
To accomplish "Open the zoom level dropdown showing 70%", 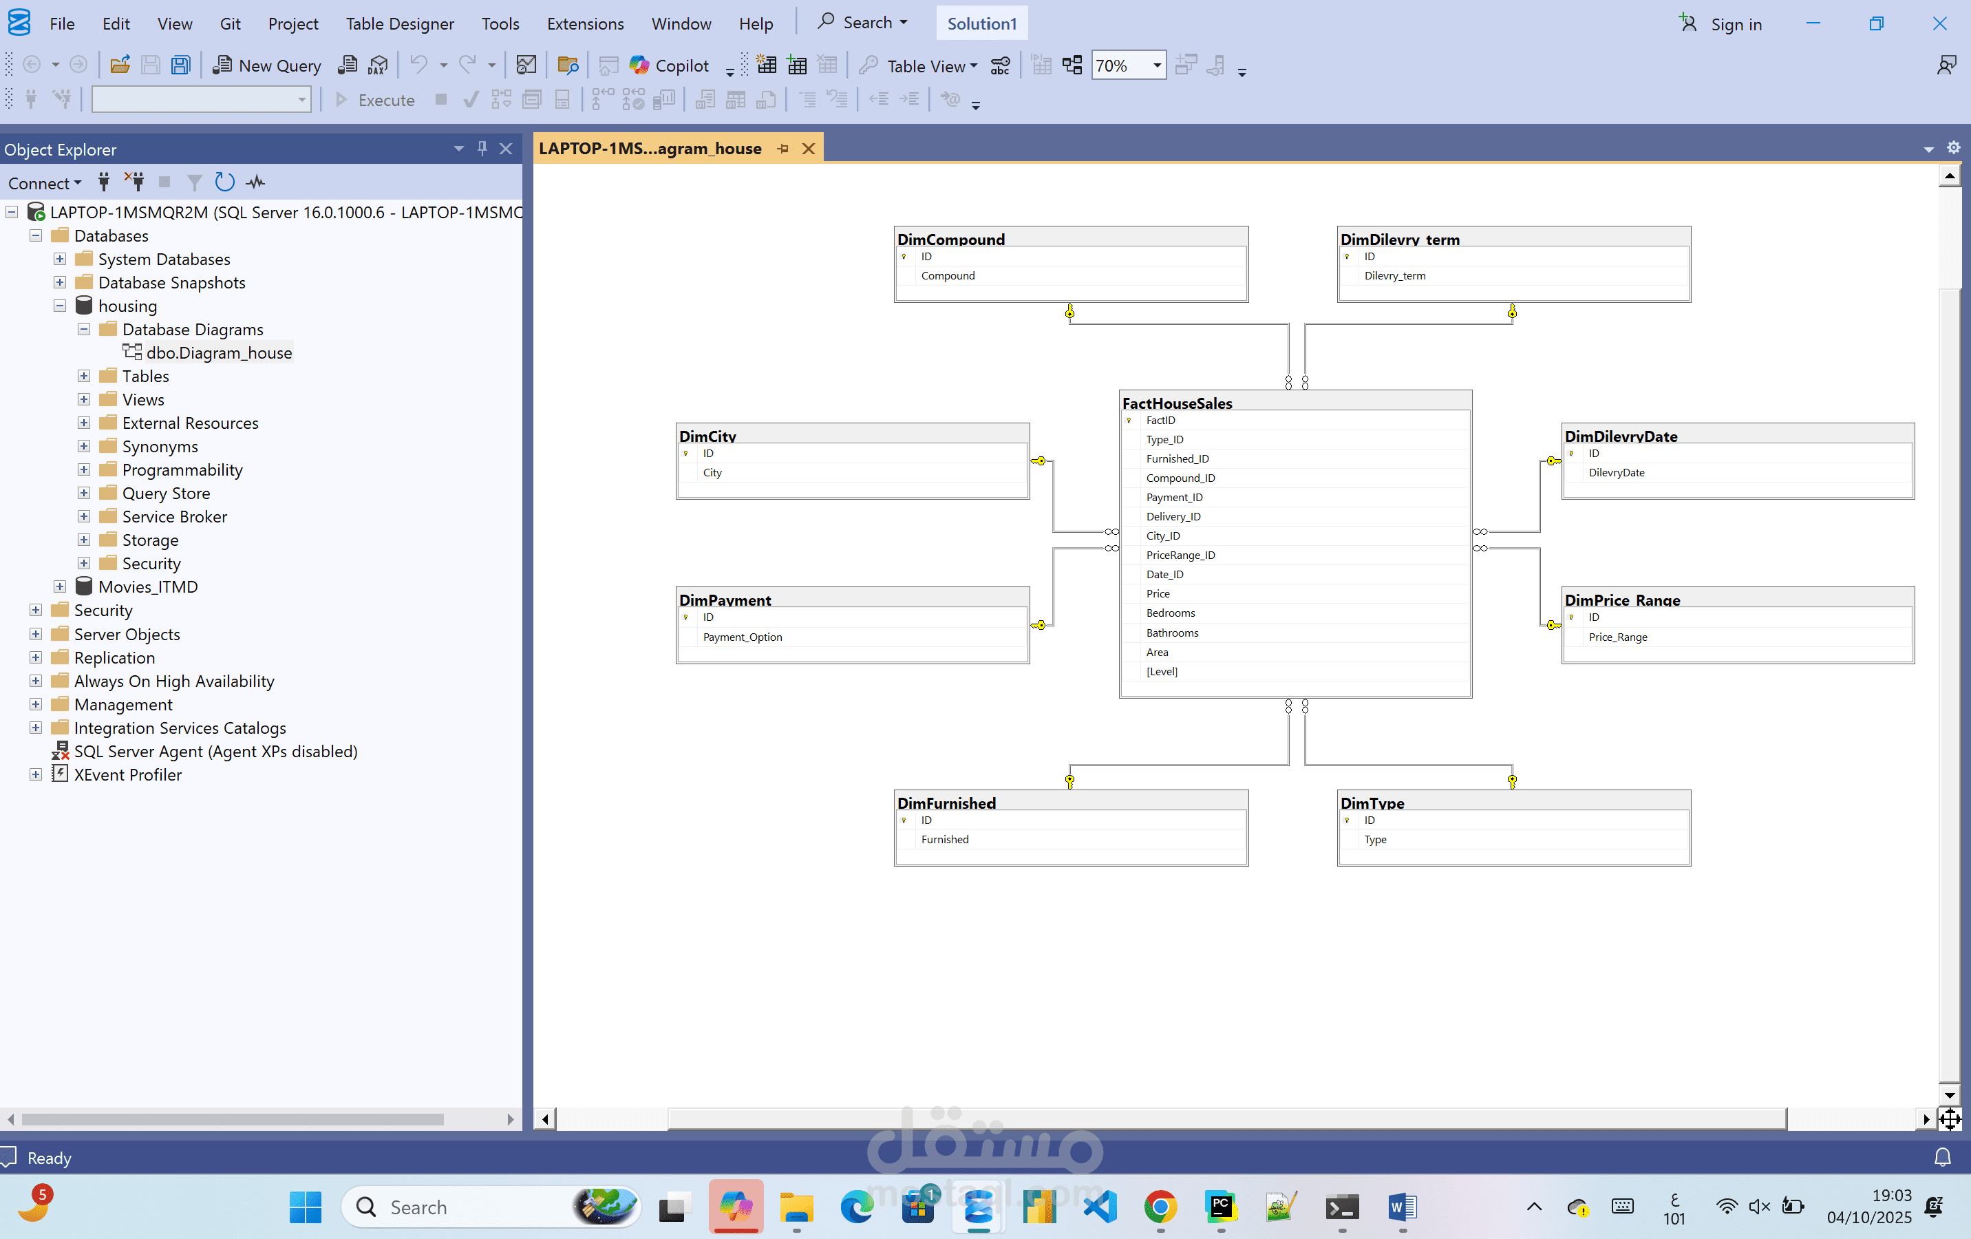I will [x=1155, y=65].
